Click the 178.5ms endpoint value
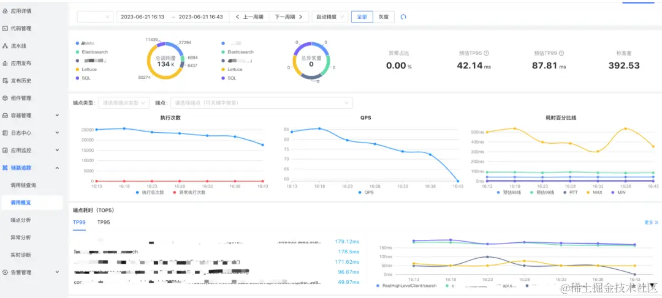 (349, 251)
